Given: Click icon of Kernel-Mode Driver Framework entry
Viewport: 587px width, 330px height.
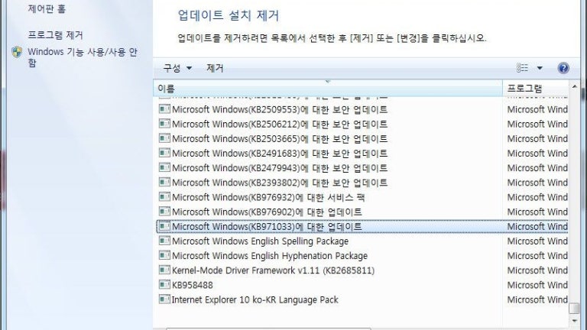Looking at the screenshot, I should coord(164,270).
